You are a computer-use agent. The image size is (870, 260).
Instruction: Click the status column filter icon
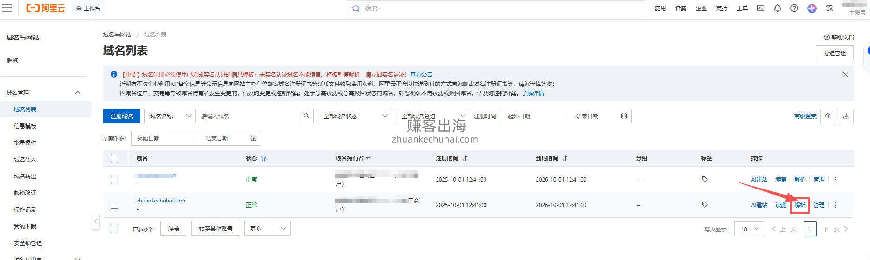tap(264, 158)
